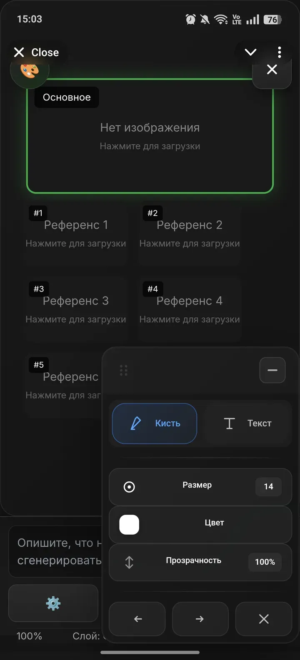Screen dimensions: 300x660
Task: Click the redo right-arrow button
Action: pyautogui.click(x=200, y=619)
